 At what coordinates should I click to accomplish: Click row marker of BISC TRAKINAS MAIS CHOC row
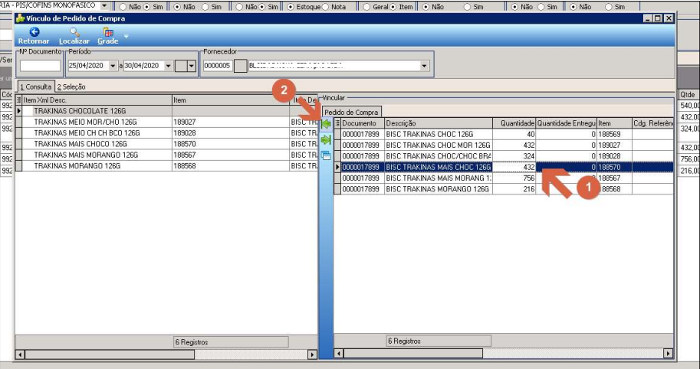(x=337, y=167)
